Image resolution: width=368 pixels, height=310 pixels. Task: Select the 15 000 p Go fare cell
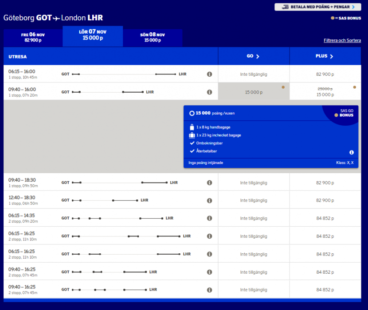(x=254, y=92)
